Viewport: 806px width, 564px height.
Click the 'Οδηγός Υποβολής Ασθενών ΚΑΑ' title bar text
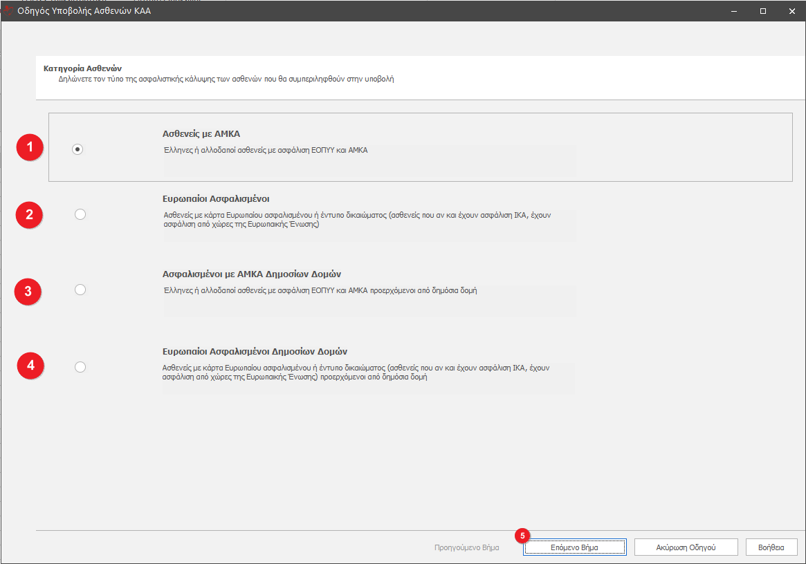click(84, 11)
